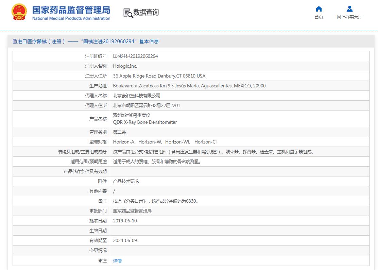Click the 审批部门 label
The width and height of the screenshot is (378, 270).
click(x=98, y=211)
